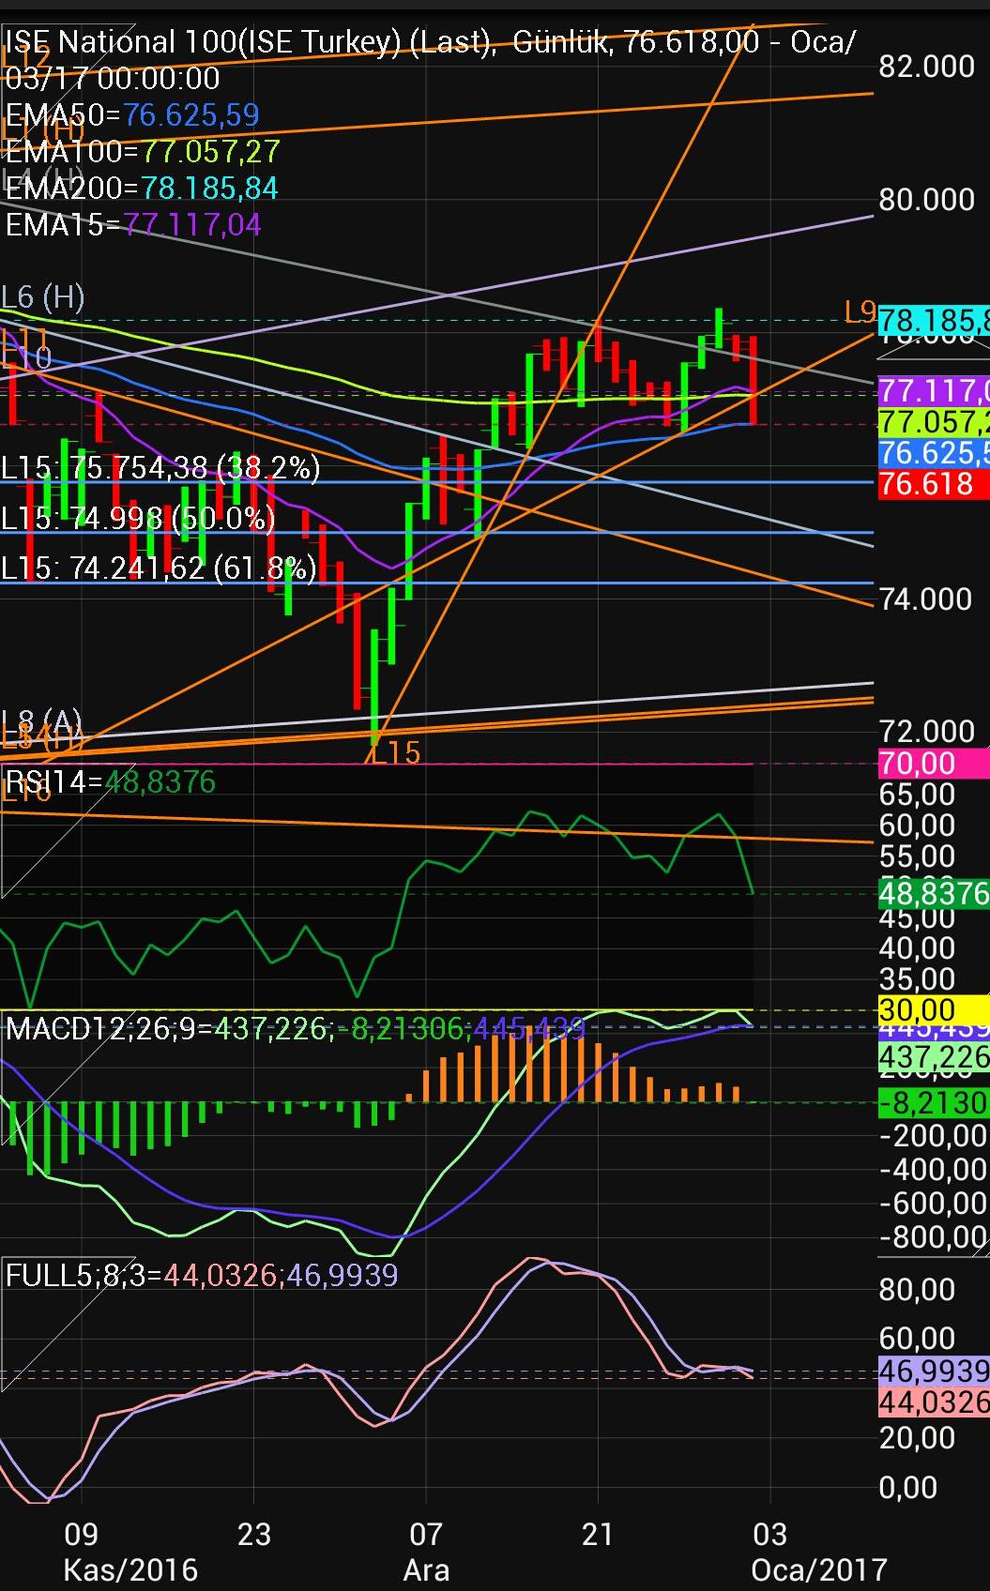This screenshot has height=1591, width=990.
Task: Select the EMA200 indicator label
Action: pos(142,188)
